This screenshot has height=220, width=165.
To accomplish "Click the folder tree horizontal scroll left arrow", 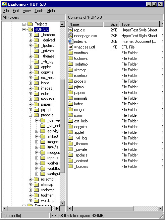I will point(4,208).
